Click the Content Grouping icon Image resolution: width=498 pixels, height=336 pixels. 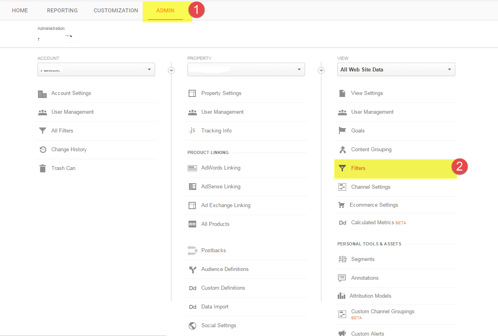[342, 150]
